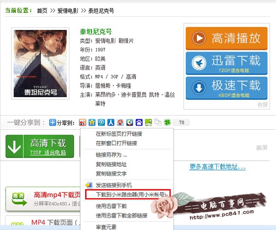Select 下载到小米路由器 menu entry
This screenshot has width=276, height=230.
point(128,195)
